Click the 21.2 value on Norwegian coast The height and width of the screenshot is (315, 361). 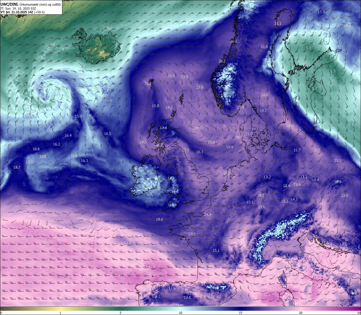click(234, 41)
